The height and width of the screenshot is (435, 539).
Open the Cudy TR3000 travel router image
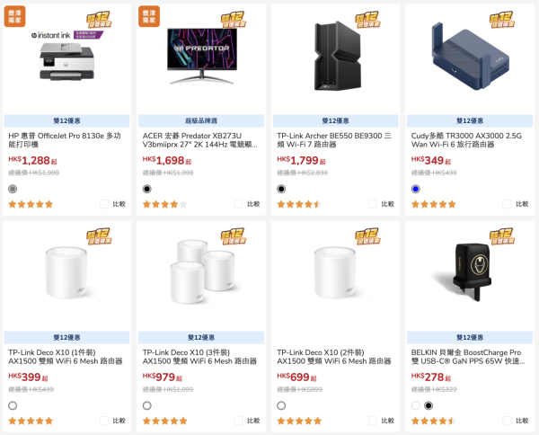[471, 56]
